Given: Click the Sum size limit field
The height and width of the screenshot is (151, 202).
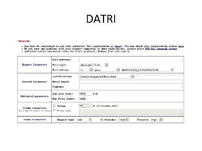Looking at the screenshot, I should click(x=86, y=94).
